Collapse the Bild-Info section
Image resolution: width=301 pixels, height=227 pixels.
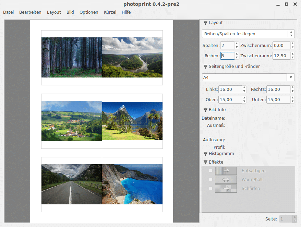click(205, 110)
